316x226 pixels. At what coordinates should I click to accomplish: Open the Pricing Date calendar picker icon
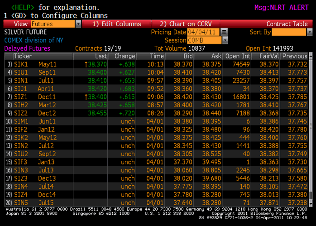(x=224, y=32)
